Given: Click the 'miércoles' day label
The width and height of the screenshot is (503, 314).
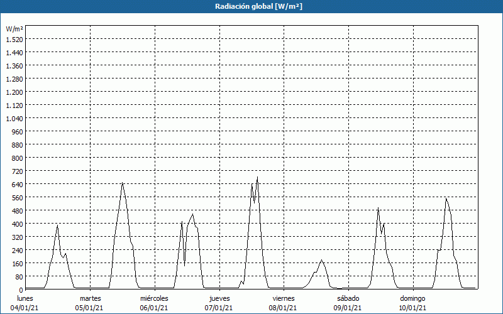Looking at the screenshot, I should (x=154, y=298).
